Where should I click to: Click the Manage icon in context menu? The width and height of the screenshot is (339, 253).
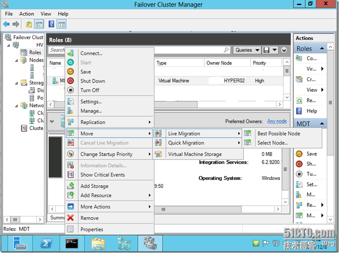click(70, 111)
